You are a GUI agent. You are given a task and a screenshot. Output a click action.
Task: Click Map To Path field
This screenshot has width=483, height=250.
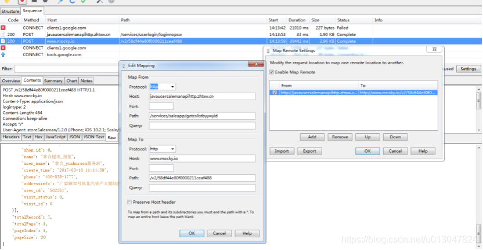(x=202, y=178)
